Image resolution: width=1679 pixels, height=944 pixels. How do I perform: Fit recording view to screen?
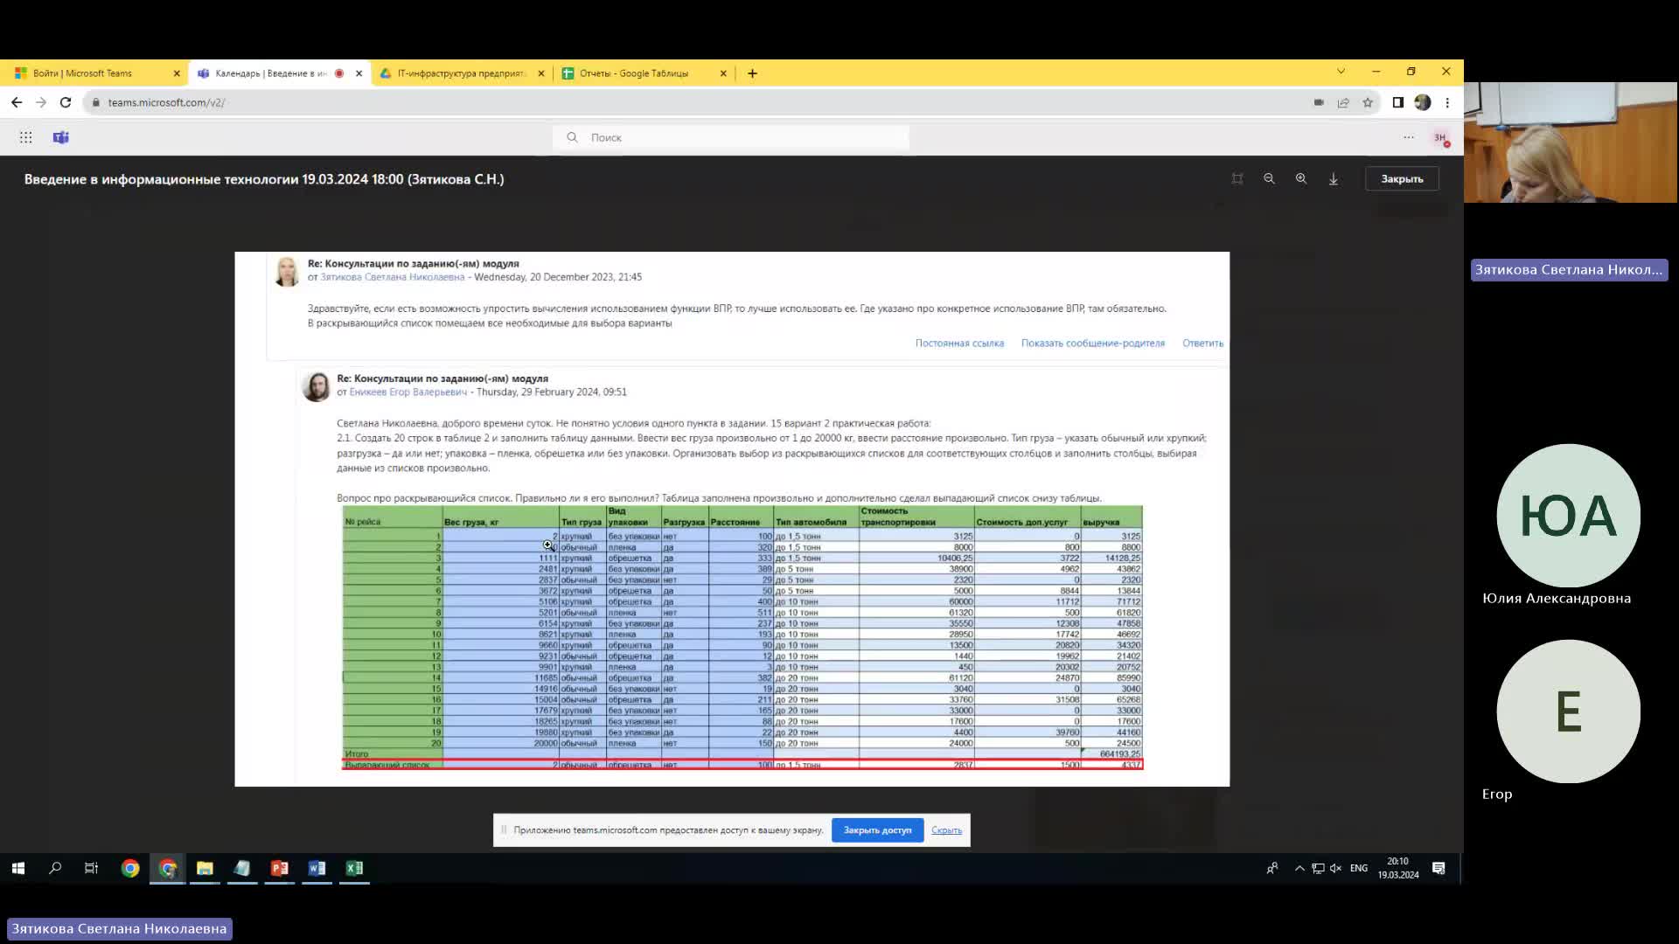pos(1237,178)
